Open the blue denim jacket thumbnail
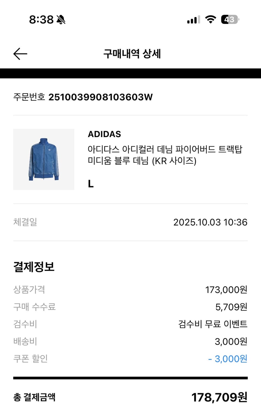This screenshot has height=413, width=261. point(44,159)
